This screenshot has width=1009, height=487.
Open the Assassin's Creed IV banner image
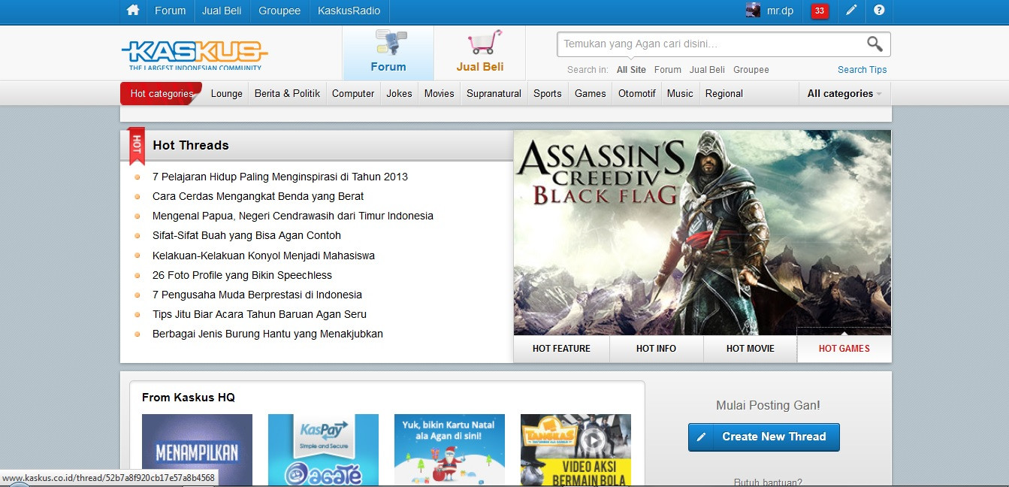tap(702, 233)
